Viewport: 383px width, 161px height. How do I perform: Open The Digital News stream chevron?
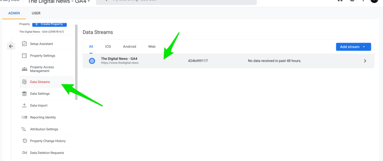(365, 61)
